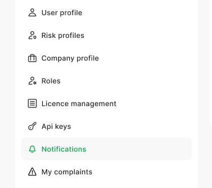212x188 pixels.
Task: Click the Api keys key icon
Action: pyautogui.click(x=32, y=126)
